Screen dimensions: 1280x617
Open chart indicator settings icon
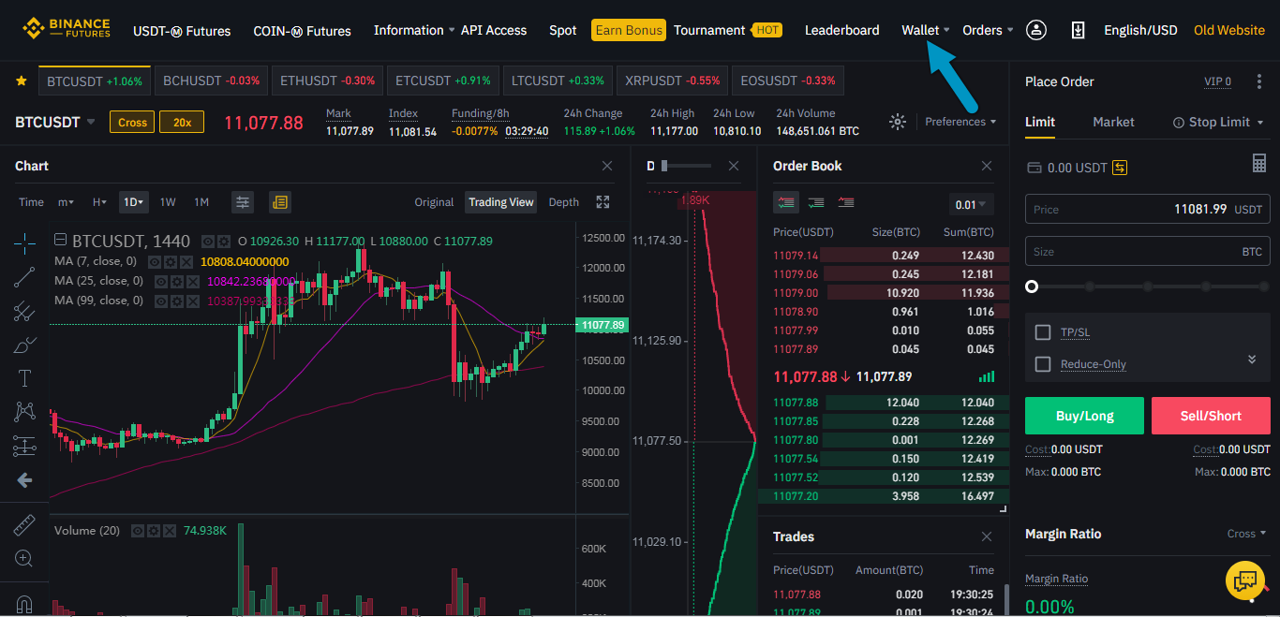click(x=243, y=202)
